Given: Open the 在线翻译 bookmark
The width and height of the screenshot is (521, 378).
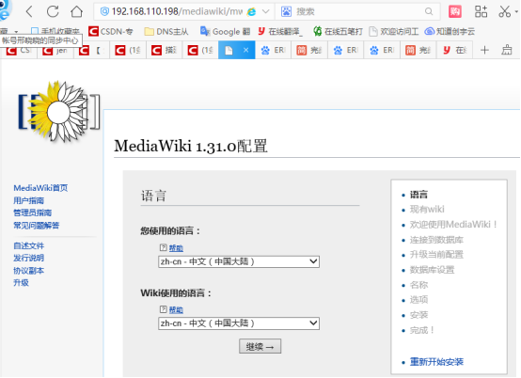Looking at the screenshot, I should tap(280, 32).
